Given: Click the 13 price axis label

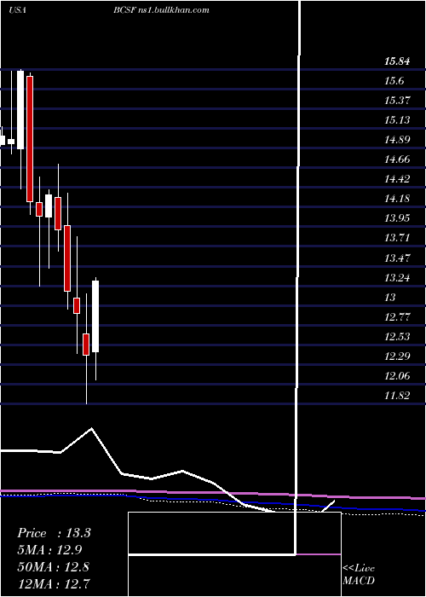Looking at the screenshot, I should point(390,298).
